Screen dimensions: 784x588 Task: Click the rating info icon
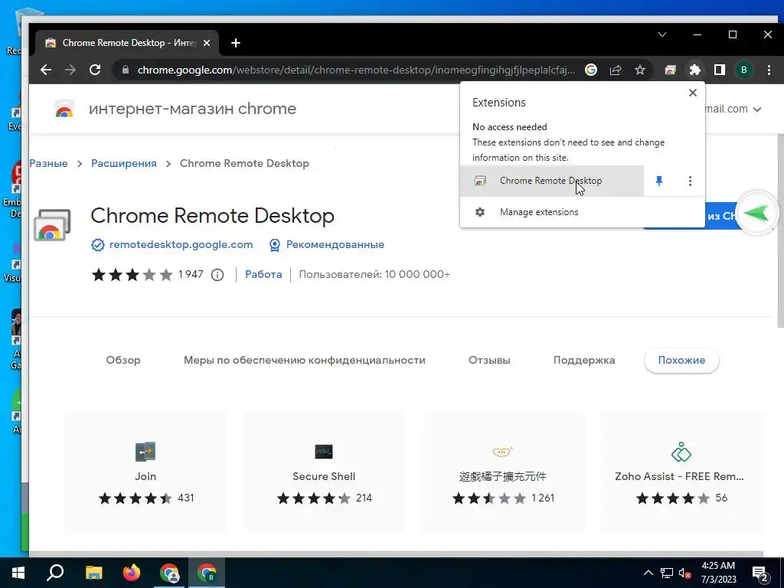tap(217, 275)
